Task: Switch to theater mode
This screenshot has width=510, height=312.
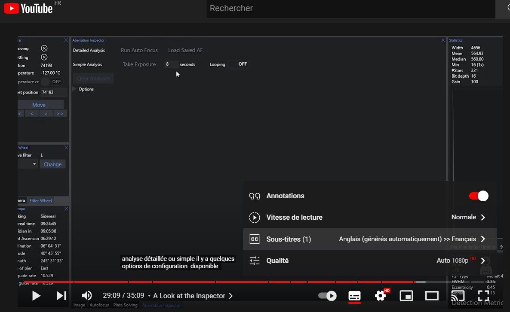Action: click(x=432, y=296)
